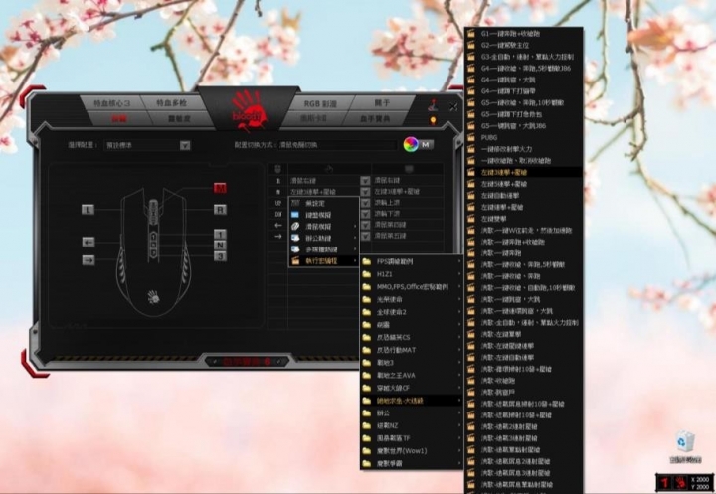This screenshot has width=716, height=494.
Task: Open the 反恐行動MAT folder
Action: tap(412, 350)
